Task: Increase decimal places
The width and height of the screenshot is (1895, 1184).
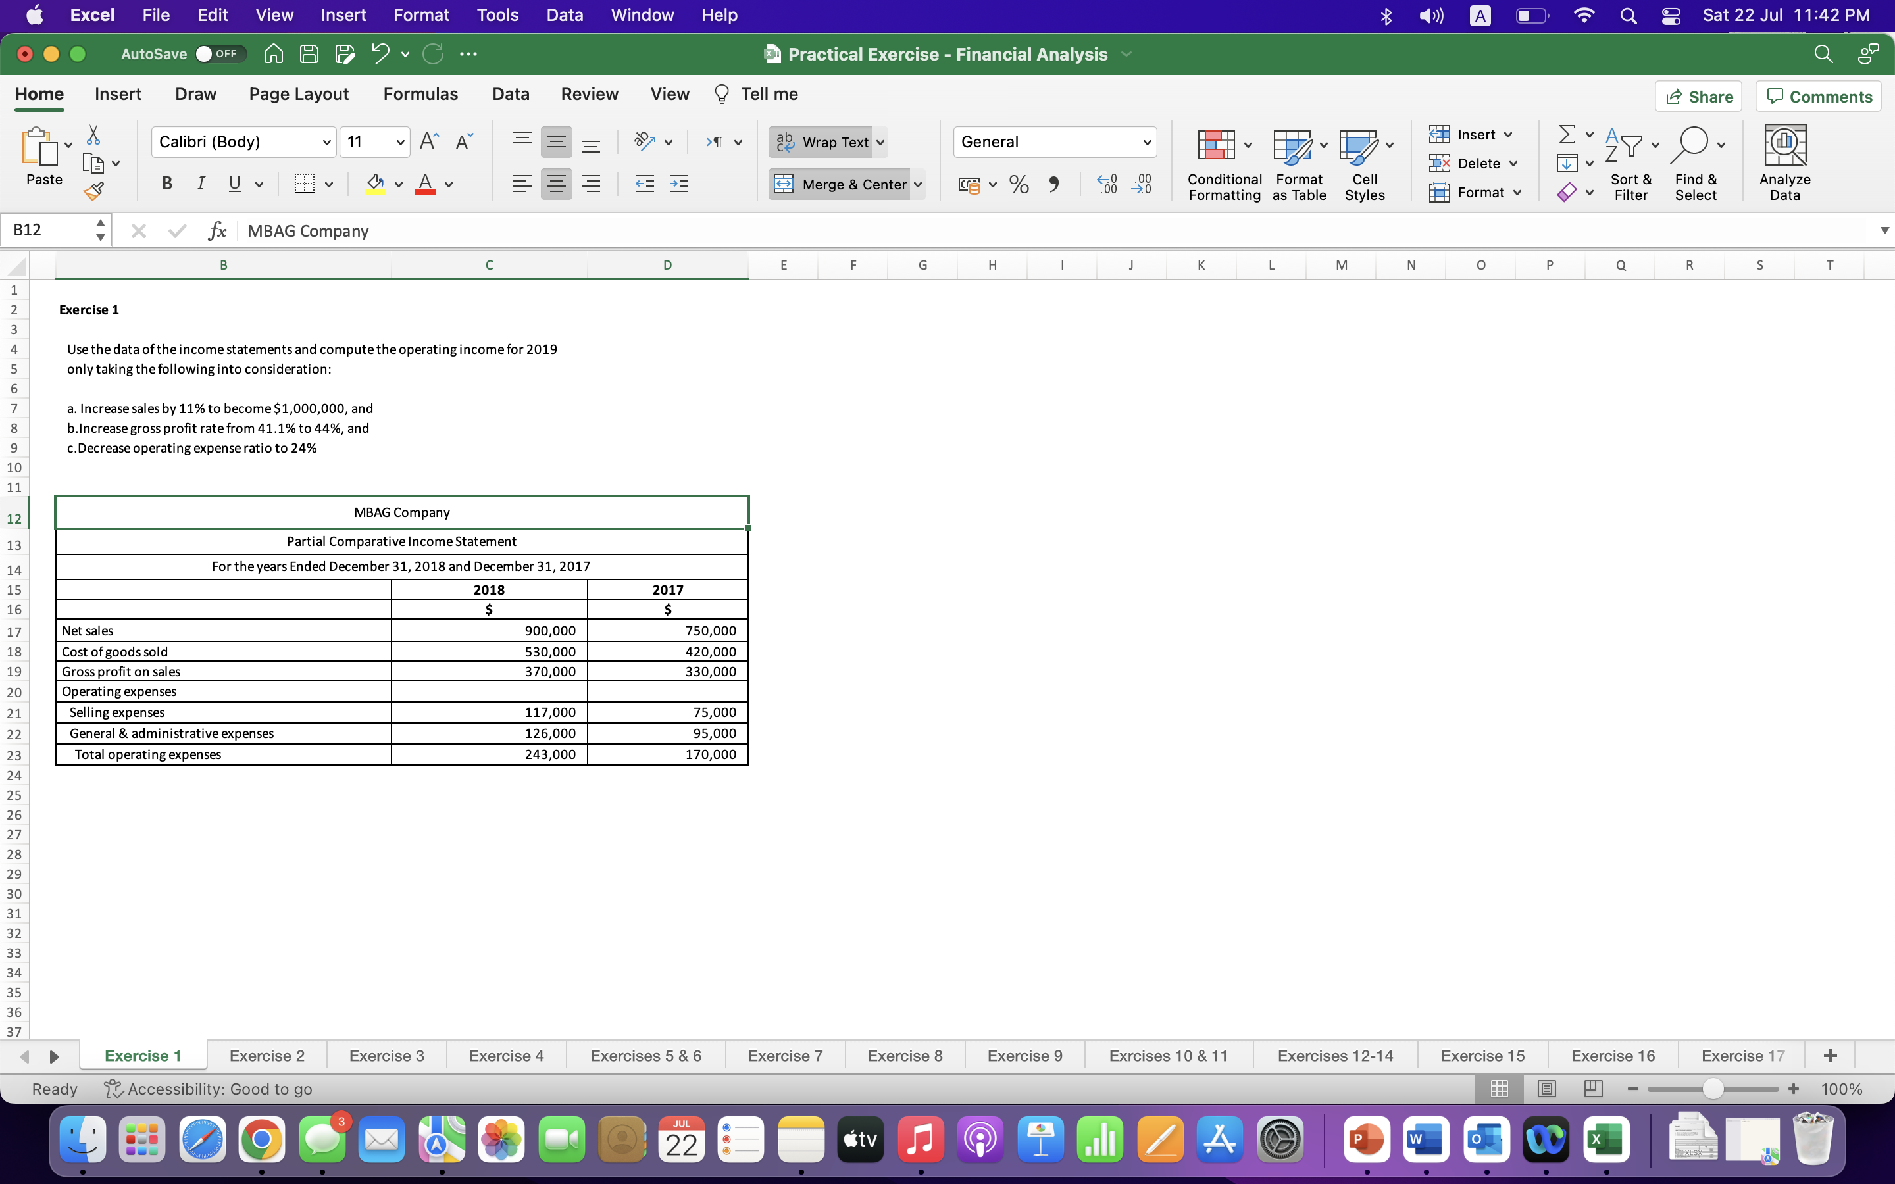Action: pyautogui.click(x=1105, y=184)
